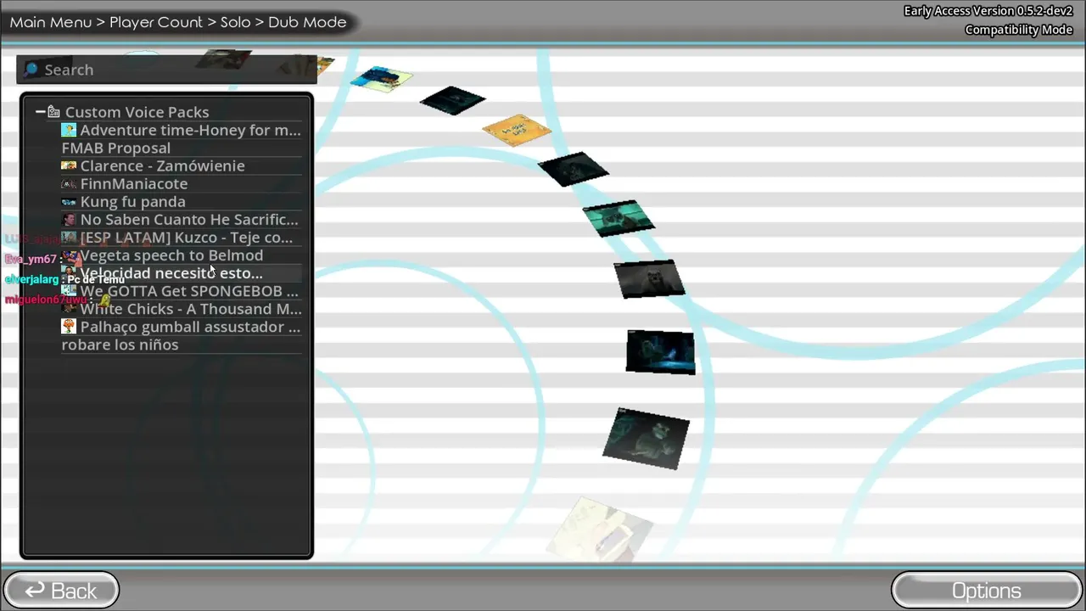This screenshot has height=611, width=1086.
Task: Click the magnifier icon in the search bar
Action: (x=31, y=70)
